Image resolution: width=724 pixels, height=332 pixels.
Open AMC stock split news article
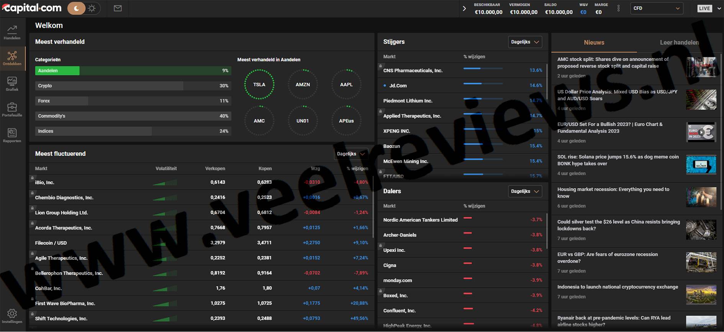(613, 63)
